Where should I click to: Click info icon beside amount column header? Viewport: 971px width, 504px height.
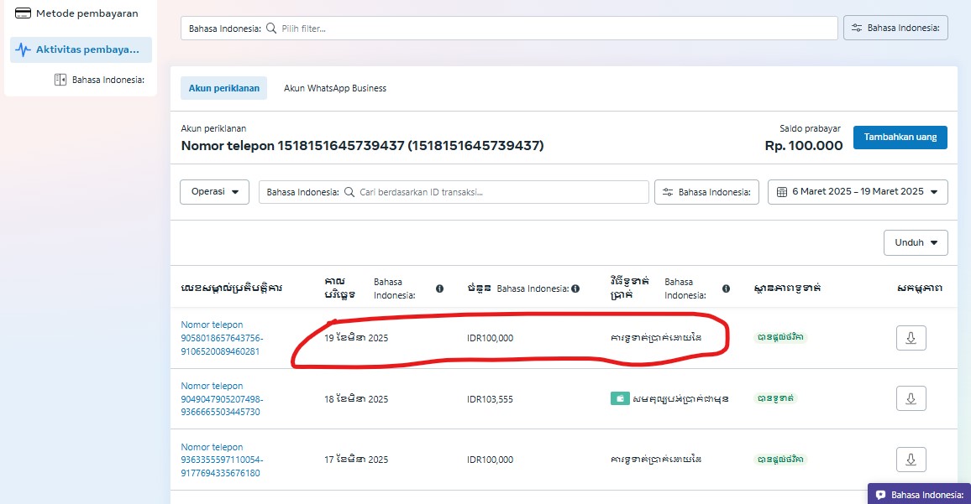point(575,288)
